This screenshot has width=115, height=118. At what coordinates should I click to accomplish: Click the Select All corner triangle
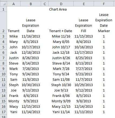4,4
